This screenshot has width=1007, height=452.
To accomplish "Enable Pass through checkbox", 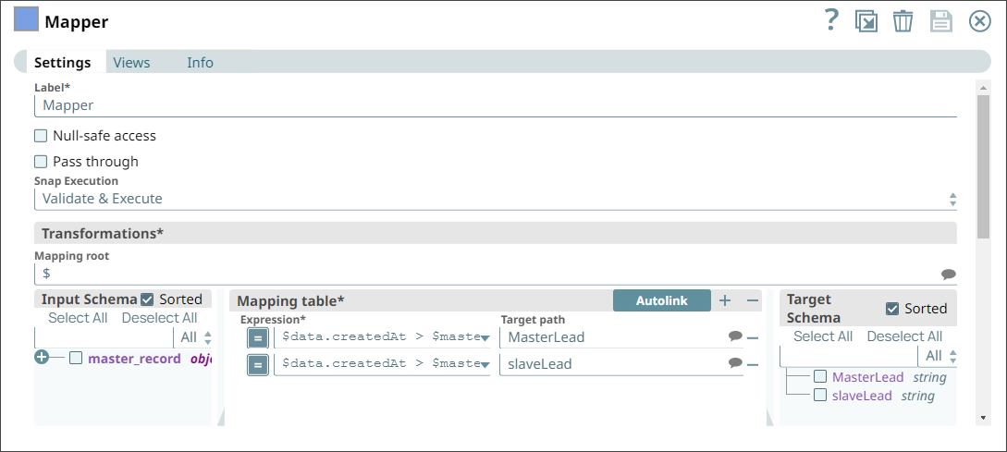I will point(41,161).
